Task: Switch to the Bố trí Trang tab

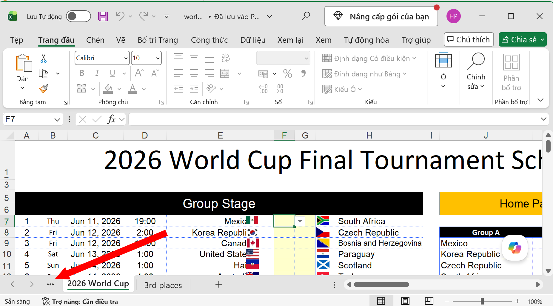Action: [158, 40]
